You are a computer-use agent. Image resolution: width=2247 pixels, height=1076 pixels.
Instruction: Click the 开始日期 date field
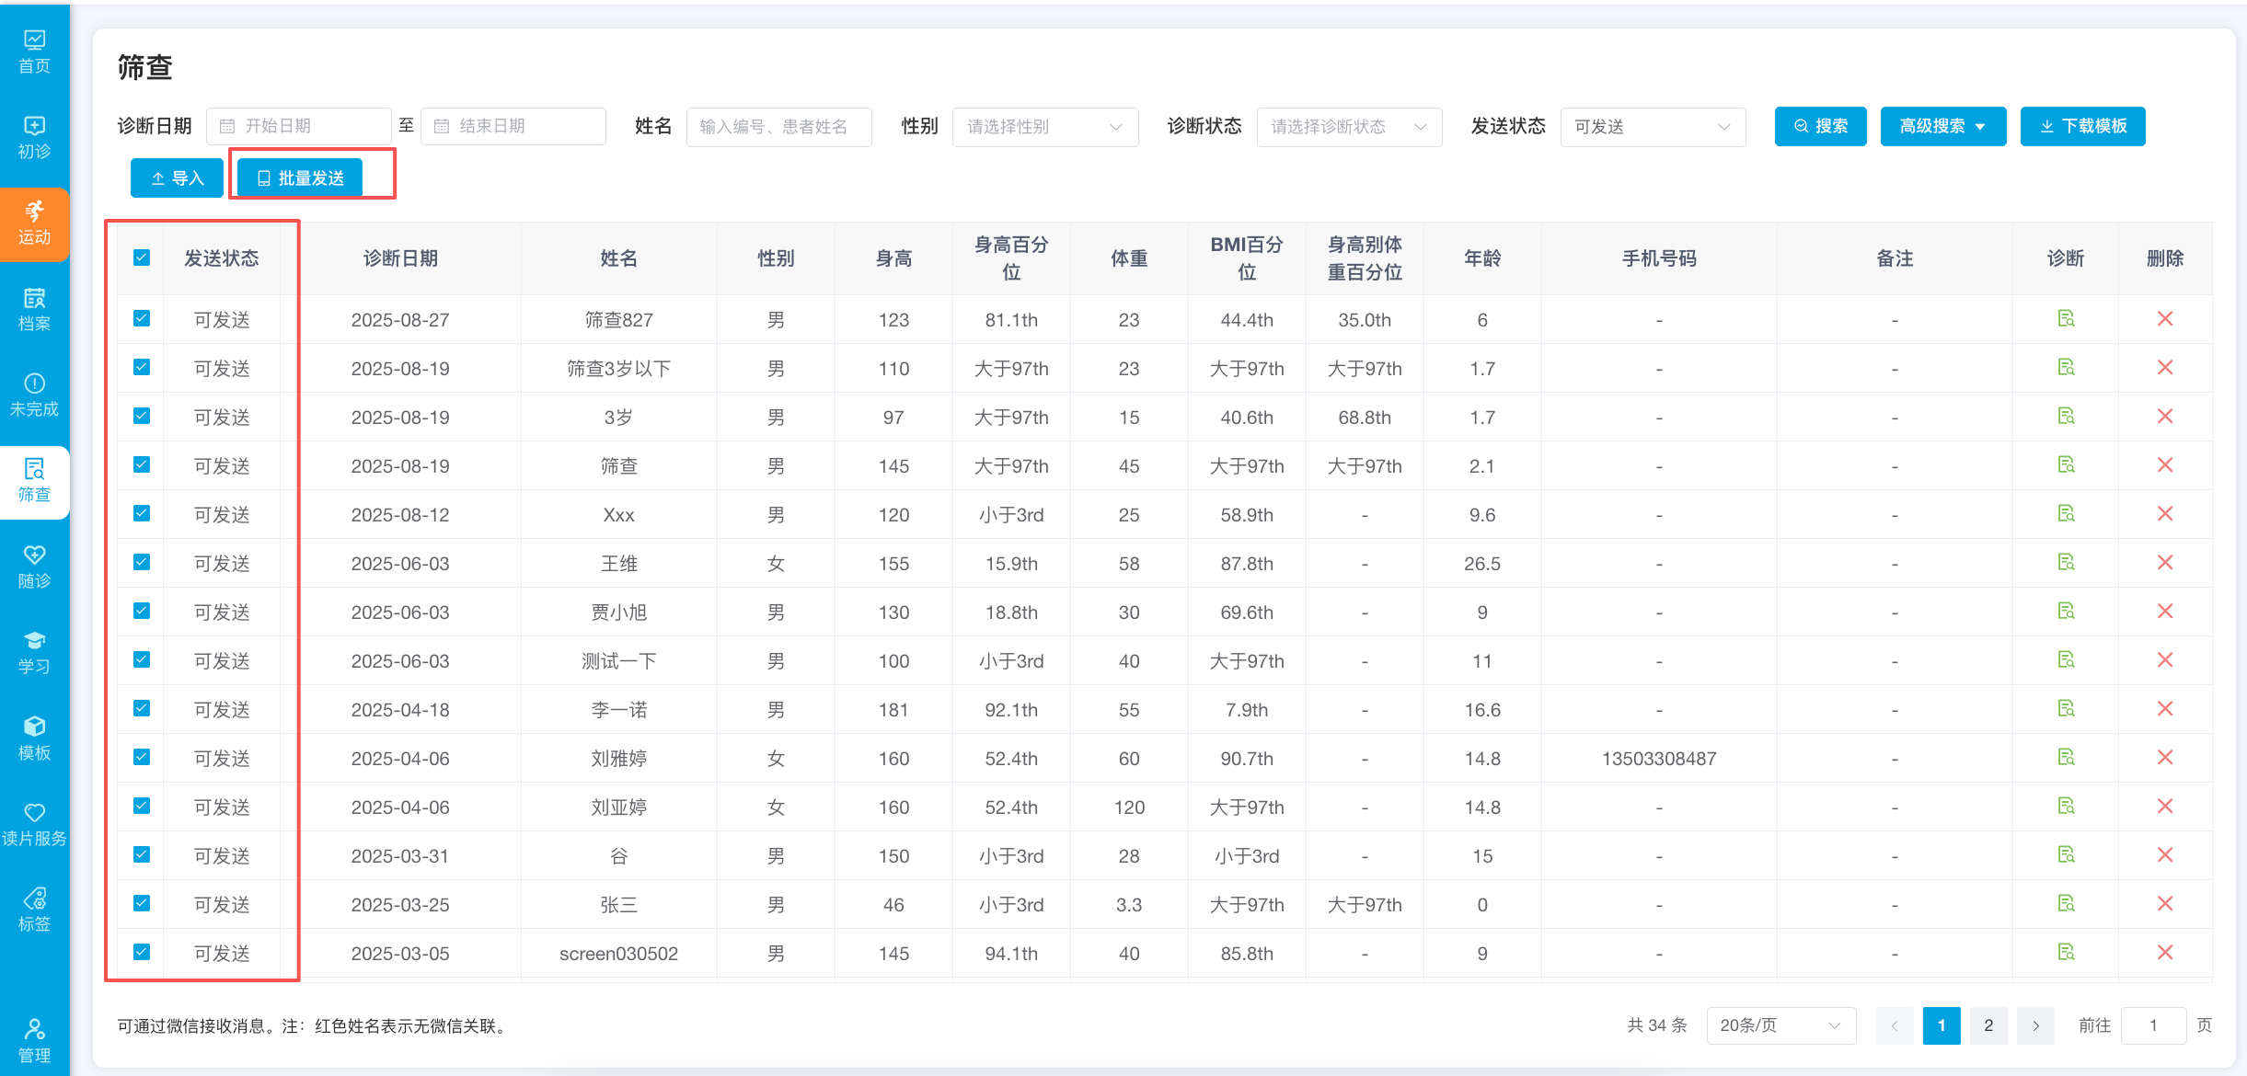tap(299, 126)
